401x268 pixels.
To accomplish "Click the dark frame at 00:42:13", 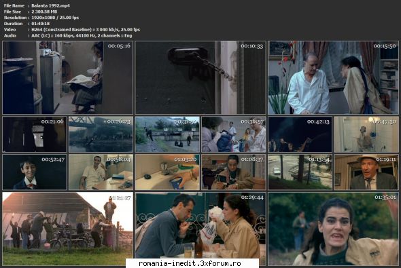I will coord(300,134).
